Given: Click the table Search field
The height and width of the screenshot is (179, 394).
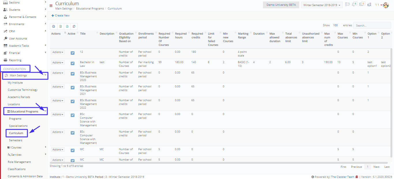Looking at the screenshot, I should pos(372,25).
